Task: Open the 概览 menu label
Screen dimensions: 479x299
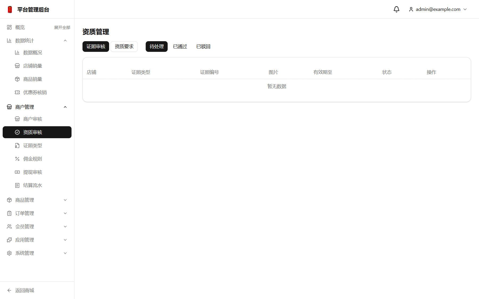Action: 20,27
